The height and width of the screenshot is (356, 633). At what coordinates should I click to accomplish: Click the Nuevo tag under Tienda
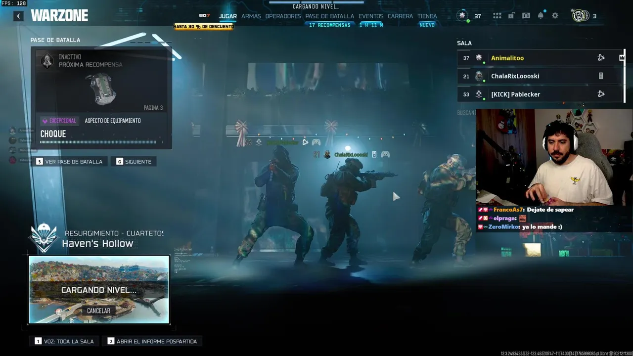(x=427, y=25)
